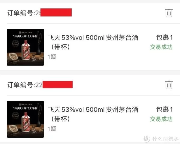The height and width of the screenshot is (144, 180).
Task: Open second order's Moutai product thumbnail
Action: point(25,119)
